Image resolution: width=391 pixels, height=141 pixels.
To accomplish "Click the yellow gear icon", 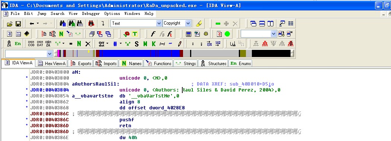I will 206,34.
